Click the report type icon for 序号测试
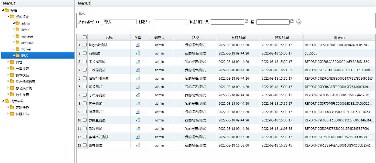376x163 pixels. [x=138, y=103]
